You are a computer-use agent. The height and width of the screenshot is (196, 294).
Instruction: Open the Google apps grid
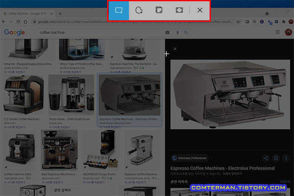(x=278, y=32)
